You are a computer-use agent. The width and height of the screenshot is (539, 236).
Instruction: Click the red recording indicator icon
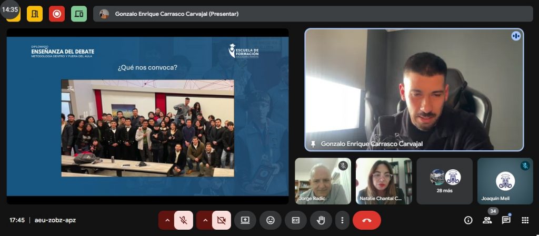tap(57, 14)
